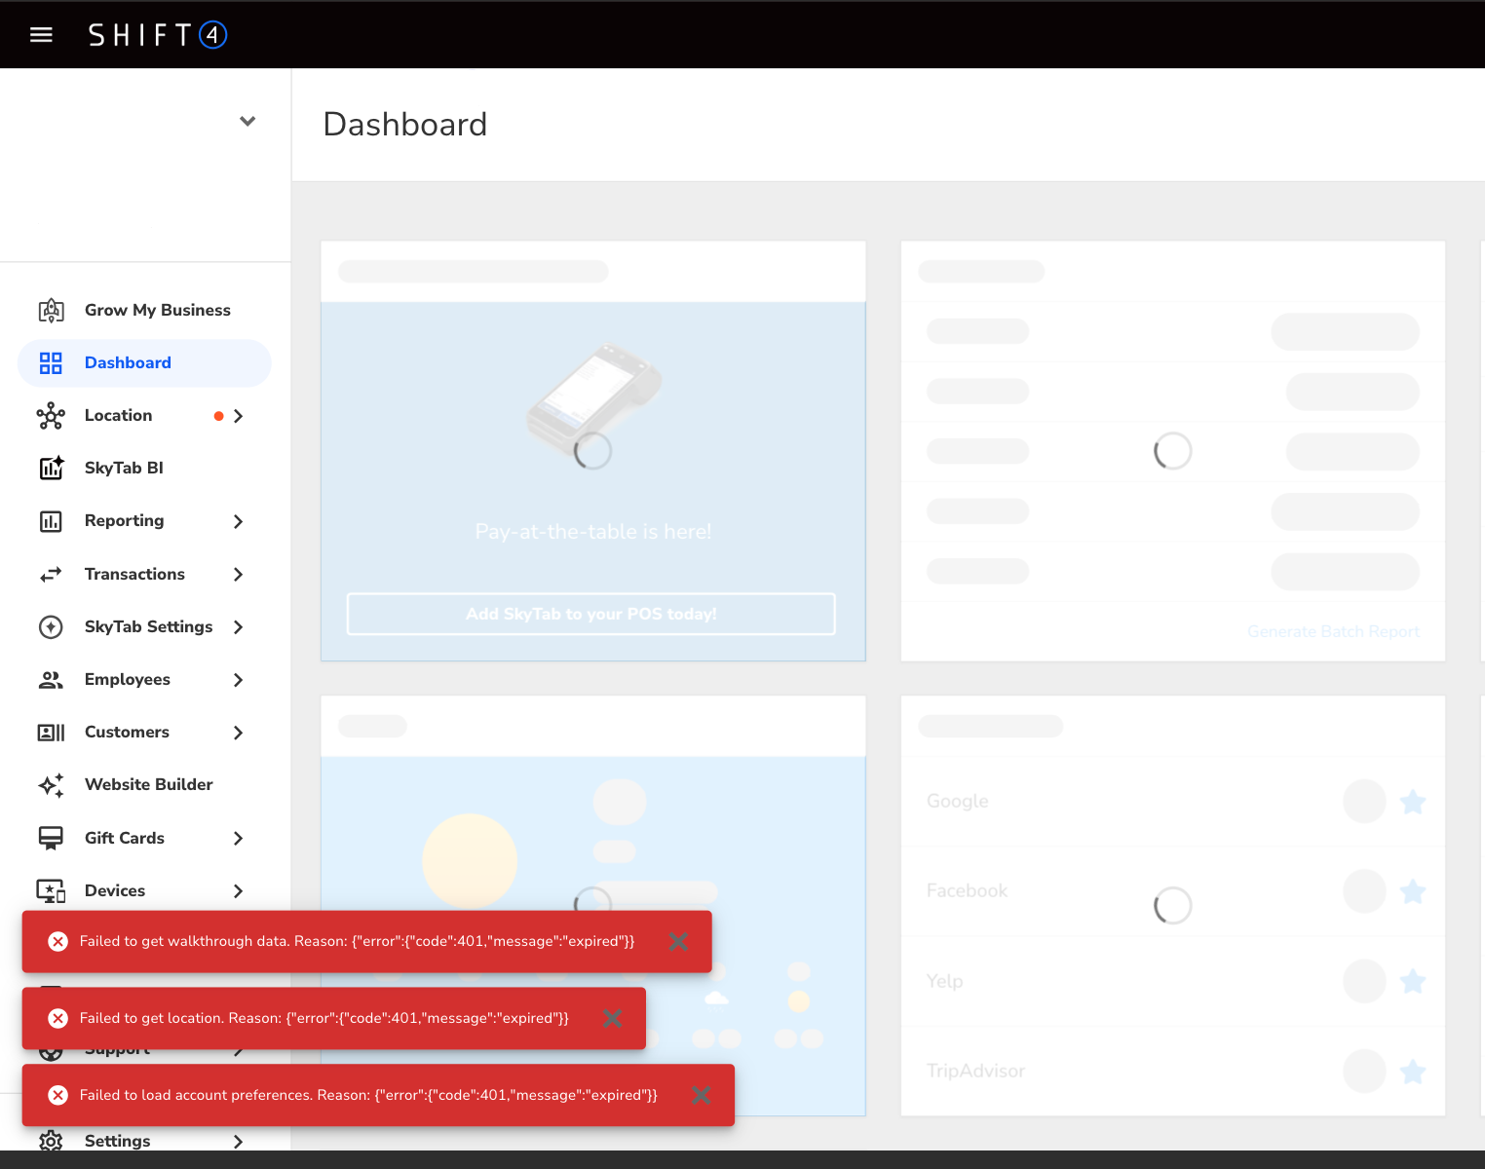Click the SkyTab BI chart icon
Screen dimensions: 1485x1169
tap(51, 469)
